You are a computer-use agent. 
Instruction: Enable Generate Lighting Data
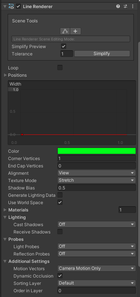60,195
